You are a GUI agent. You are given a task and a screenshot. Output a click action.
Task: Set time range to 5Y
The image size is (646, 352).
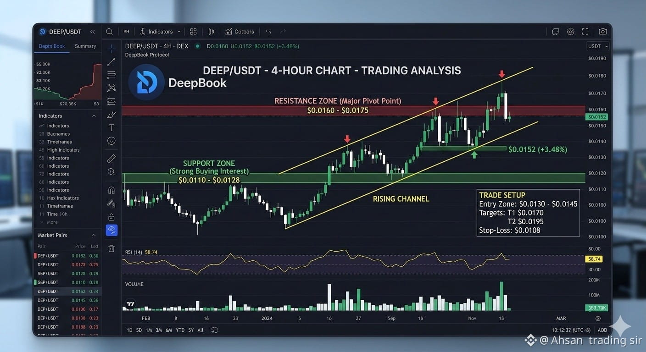[191, 330]
